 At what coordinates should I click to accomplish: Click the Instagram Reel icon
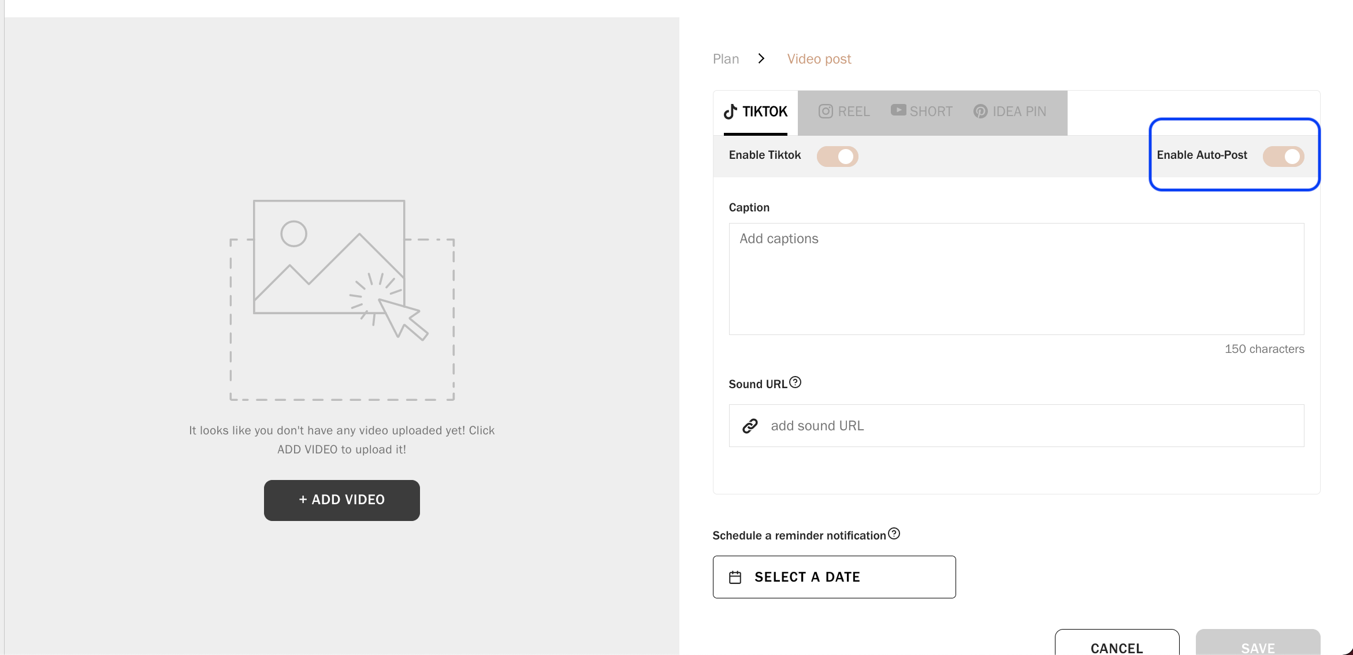[x=826, y=111]
